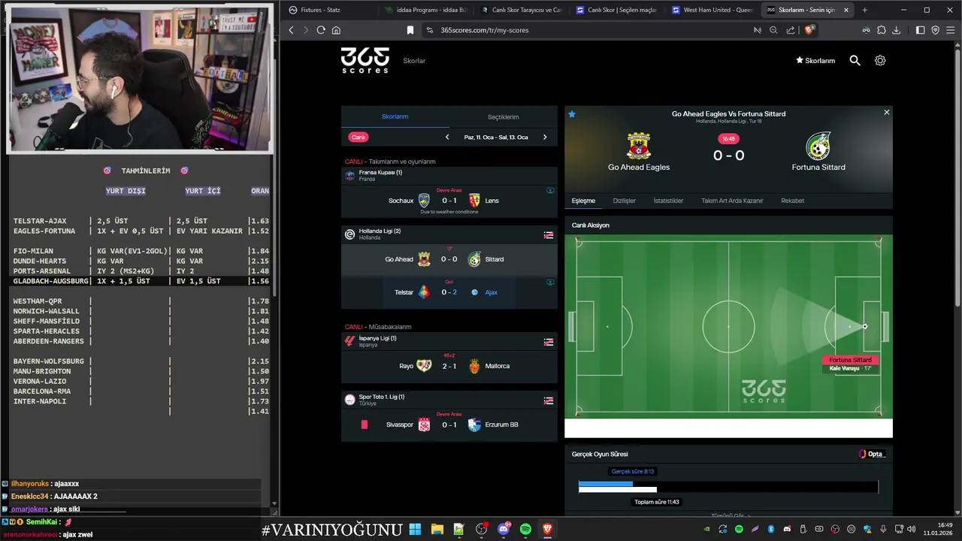962x541 pixels.
Task: Open browser downloads
Action: (x=896, y=30)
